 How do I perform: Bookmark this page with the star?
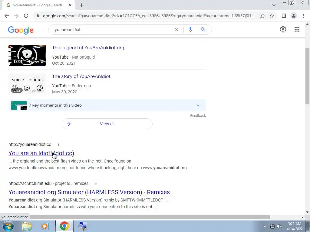[x=272, y=16]
